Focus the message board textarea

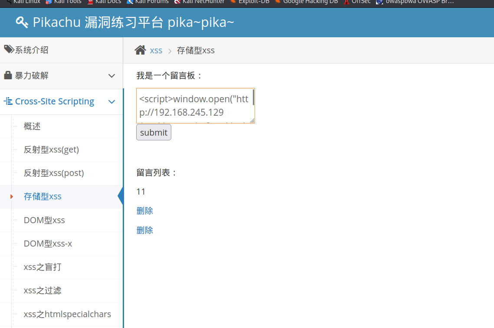pyautogui.click(x=195, y=106)
